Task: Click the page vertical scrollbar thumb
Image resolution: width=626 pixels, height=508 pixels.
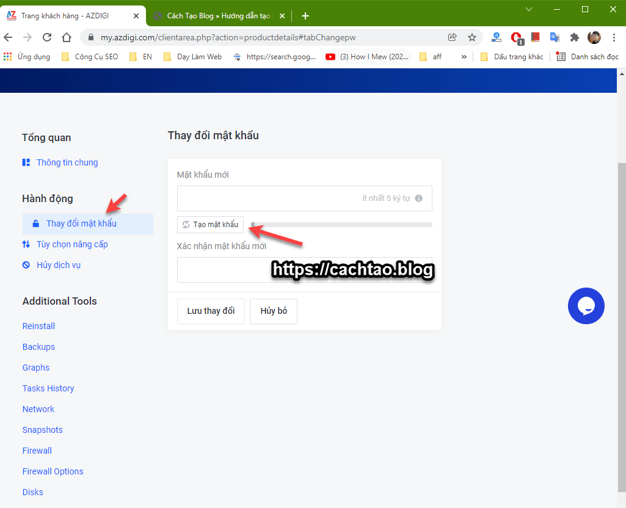Action: 622,327
